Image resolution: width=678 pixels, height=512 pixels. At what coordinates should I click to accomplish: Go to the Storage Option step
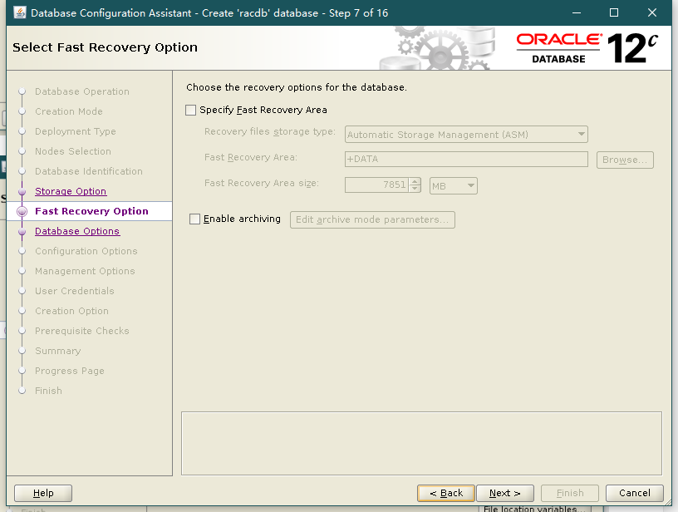coord(71,191)
